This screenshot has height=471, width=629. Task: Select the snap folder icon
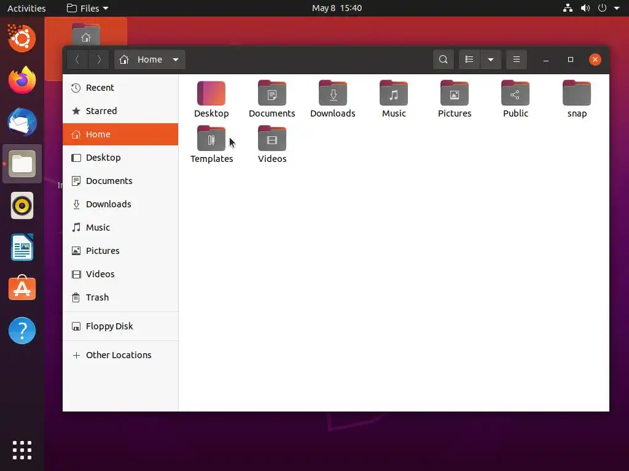click(x=577, y=93)
